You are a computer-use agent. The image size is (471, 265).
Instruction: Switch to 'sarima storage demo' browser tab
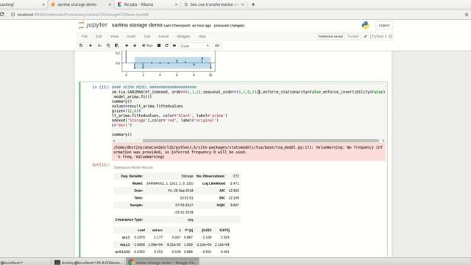77,4
